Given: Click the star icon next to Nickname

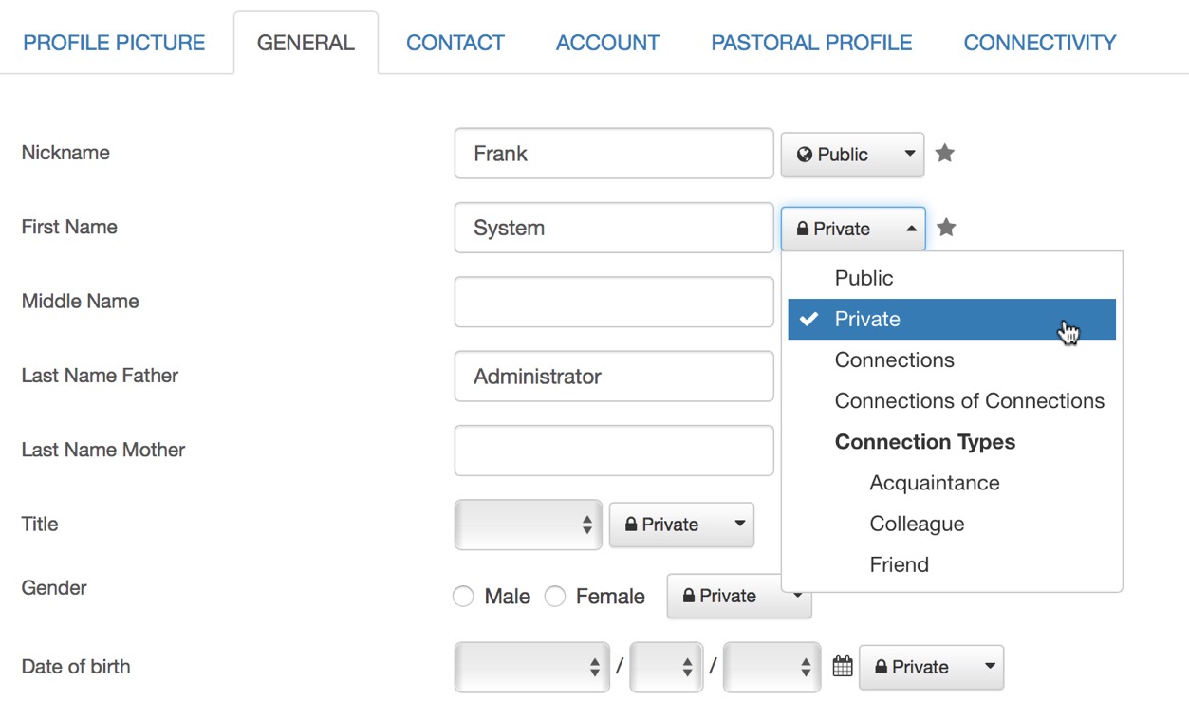Looking at the screenshot, I should pyautogui.click(x=944, y=153).
